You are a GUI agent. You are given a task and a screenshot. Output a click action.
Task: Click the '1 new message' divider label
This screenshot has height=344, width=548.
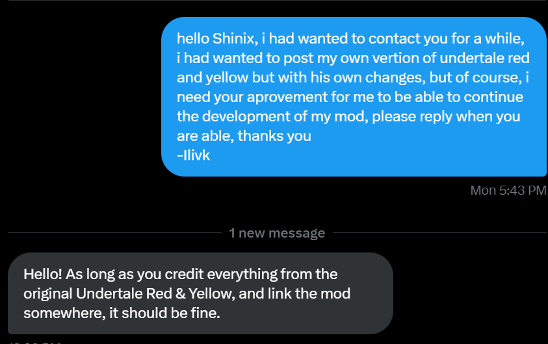click(277, 233)
